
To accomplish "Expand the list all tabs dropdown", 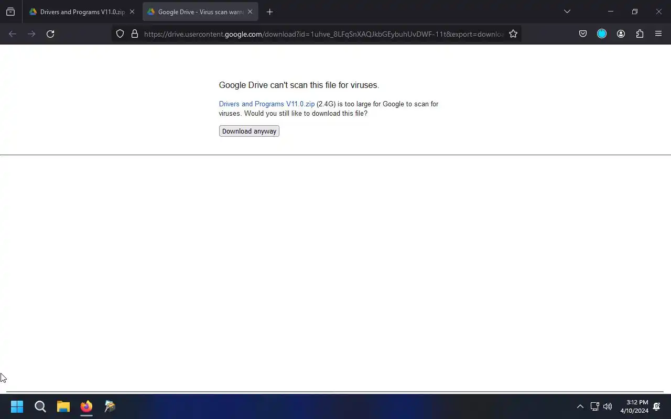I will 567,12.
